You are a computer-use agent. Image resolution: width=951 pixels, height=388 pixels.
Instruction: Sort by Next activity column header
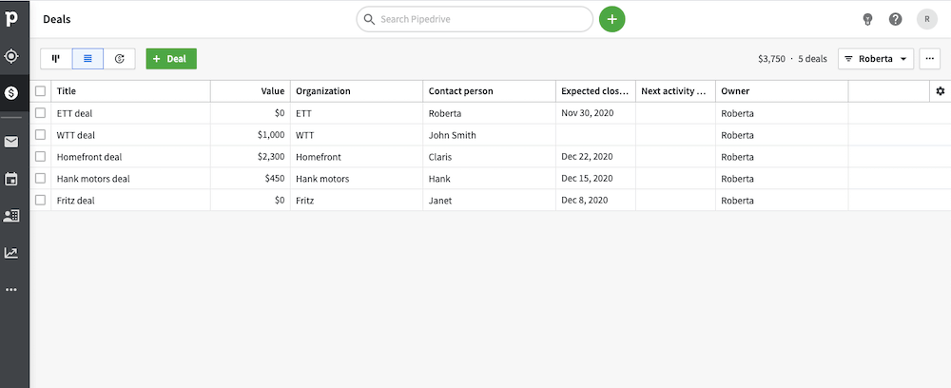click(675, 91)
